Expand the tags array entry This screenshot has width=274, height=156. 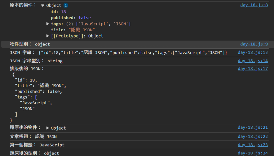47,24
